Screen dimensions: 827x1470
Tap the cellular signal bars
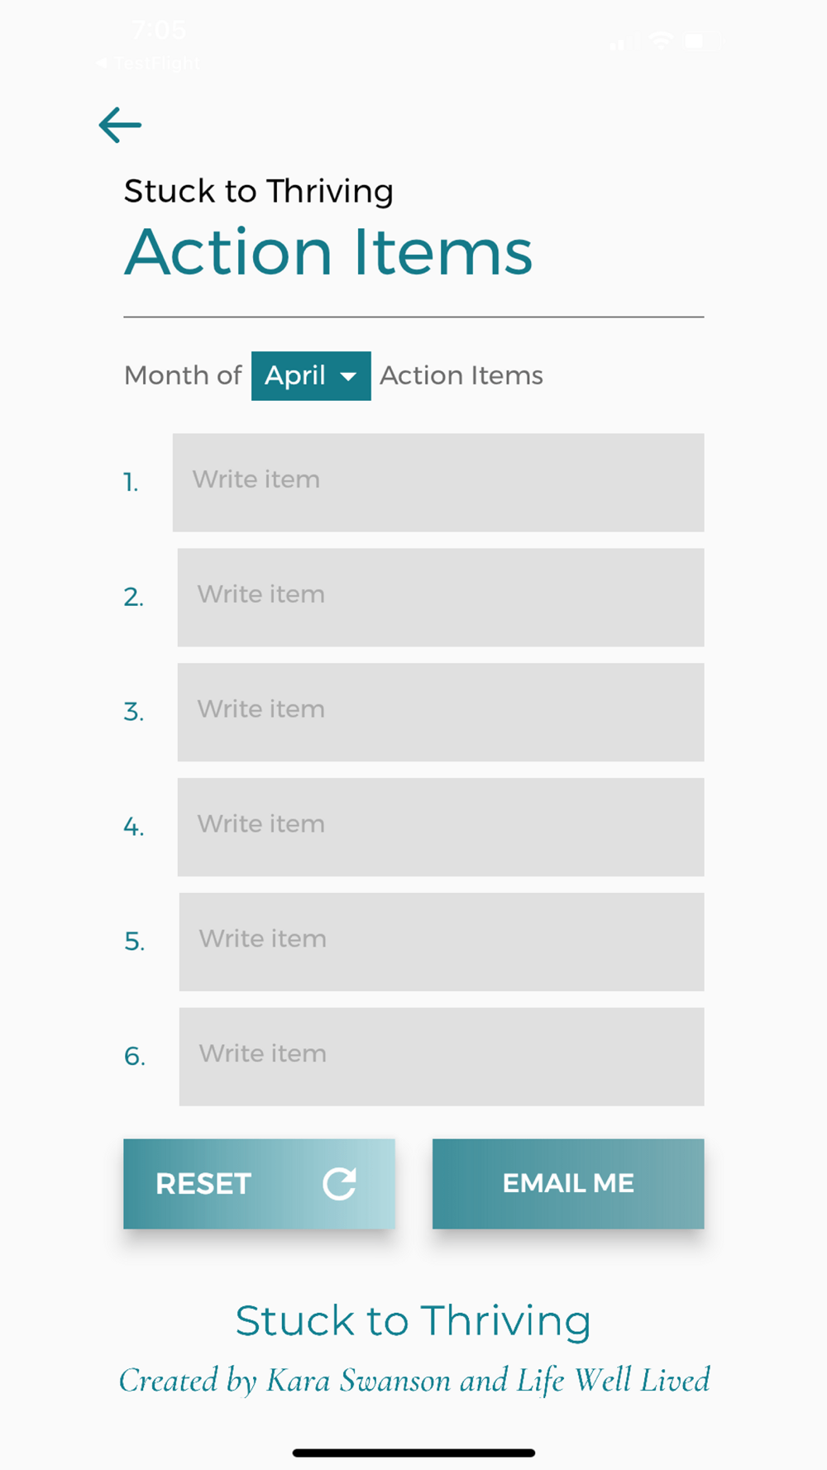(624, 41)
